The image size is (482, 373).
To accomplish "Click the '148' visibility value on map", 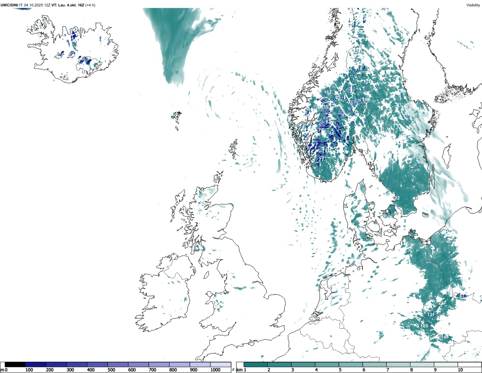I will pyautogui.click(x=445, y=336).
